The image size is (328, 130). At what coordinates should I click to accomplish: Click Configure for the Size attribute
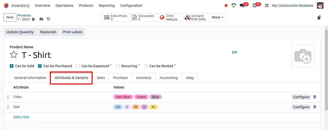pyautogui.click(x=301, y=107)
